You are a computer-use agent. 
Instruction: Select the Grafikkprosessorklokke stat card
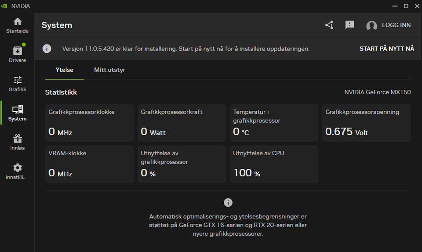pyautogui.click(x=90, y=123)
